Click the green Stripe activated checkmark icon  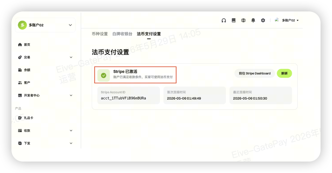pos(104,75)
